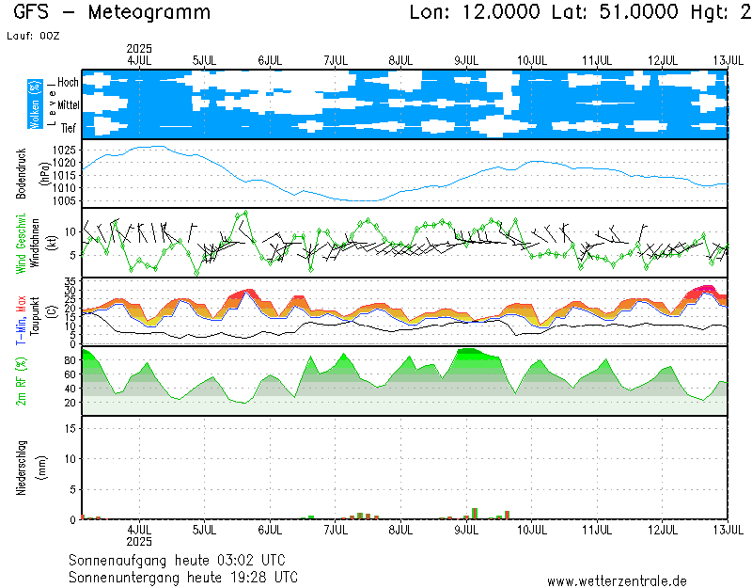Click the '(C)' temperature unit label
Image resolution: width=752 pixels, height=588 pixels.
tap(54, 311)
